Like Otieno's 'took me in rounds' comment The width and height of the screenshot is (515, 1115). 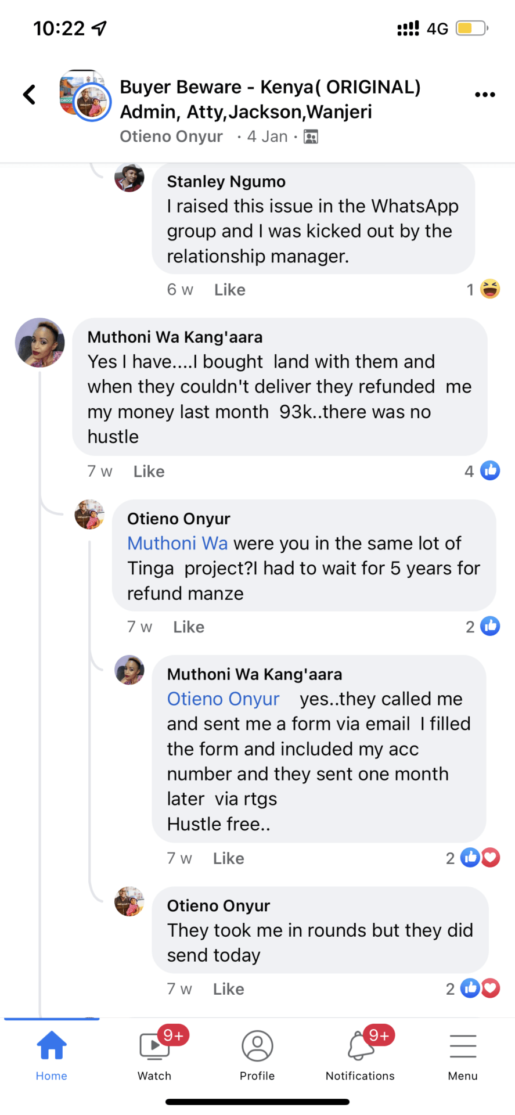coord(229,989)
